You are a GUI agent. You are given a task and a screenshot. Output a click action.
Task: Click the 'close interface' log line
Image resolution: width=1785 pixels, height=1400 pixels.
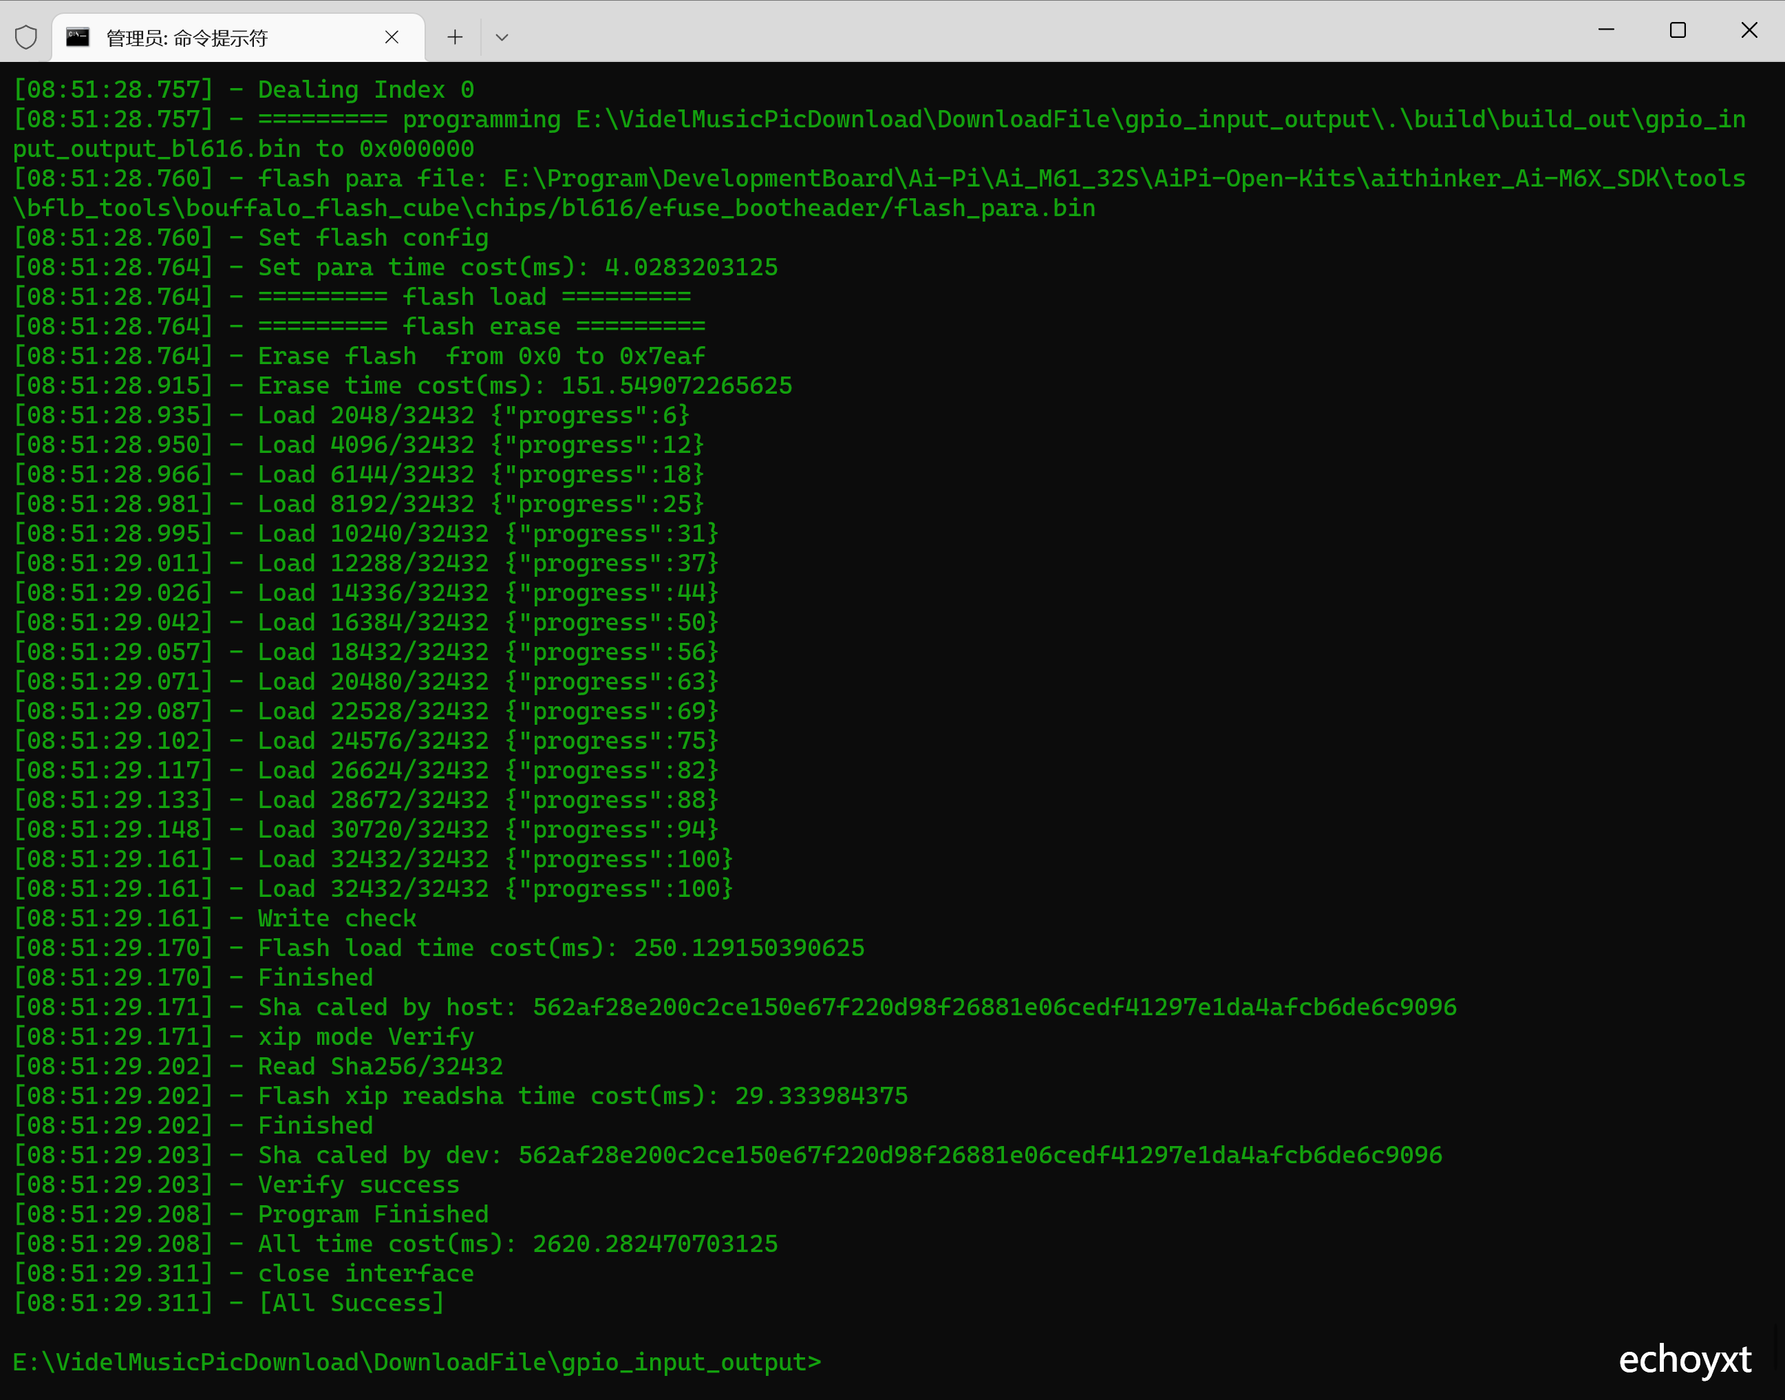244,1273
